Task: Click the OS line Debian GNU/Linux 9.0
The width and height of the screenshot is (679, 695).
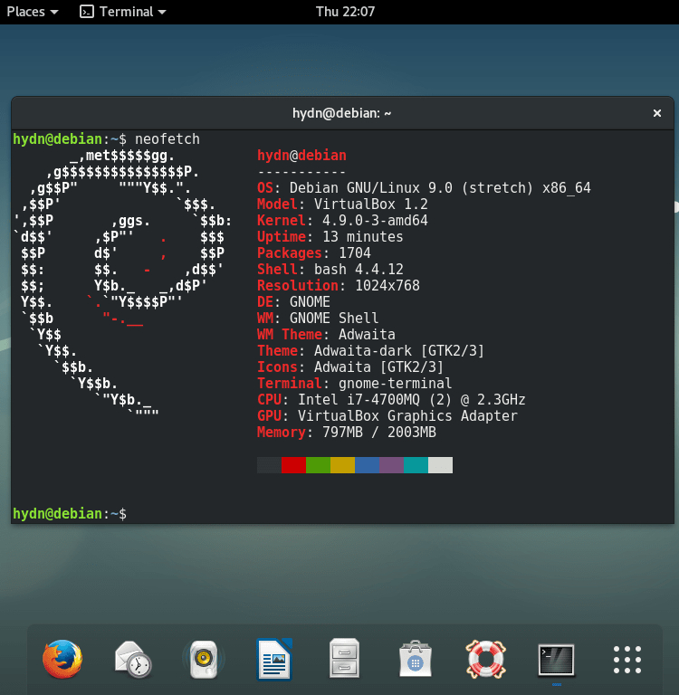Action: 424,188
